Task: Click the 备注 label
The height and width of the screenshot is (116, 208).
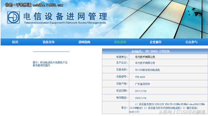Action: pos(124,108)
